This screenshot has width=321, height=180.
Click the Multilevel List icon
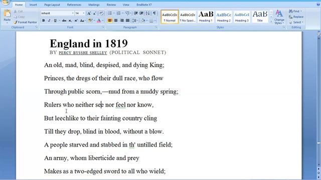(x=127, y=13)
